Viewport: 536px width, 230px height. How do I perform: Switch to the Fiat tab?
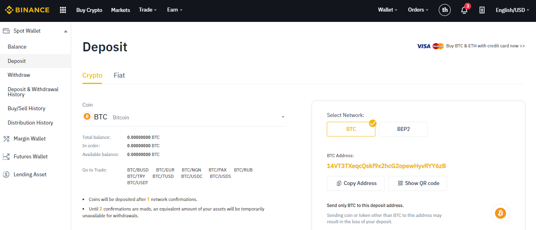click(x=120, y=75)
